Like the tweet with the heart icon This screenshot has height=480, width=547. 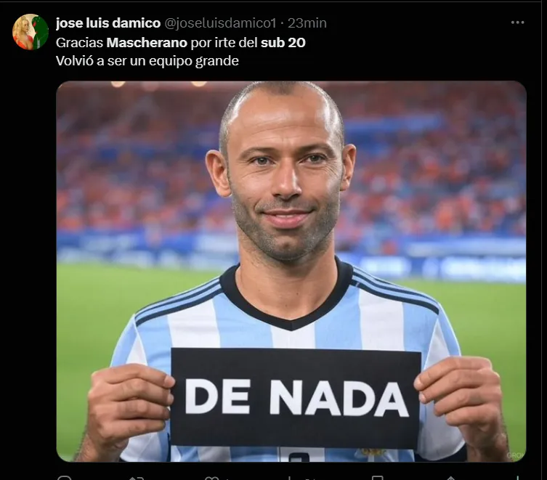point(211,478)
